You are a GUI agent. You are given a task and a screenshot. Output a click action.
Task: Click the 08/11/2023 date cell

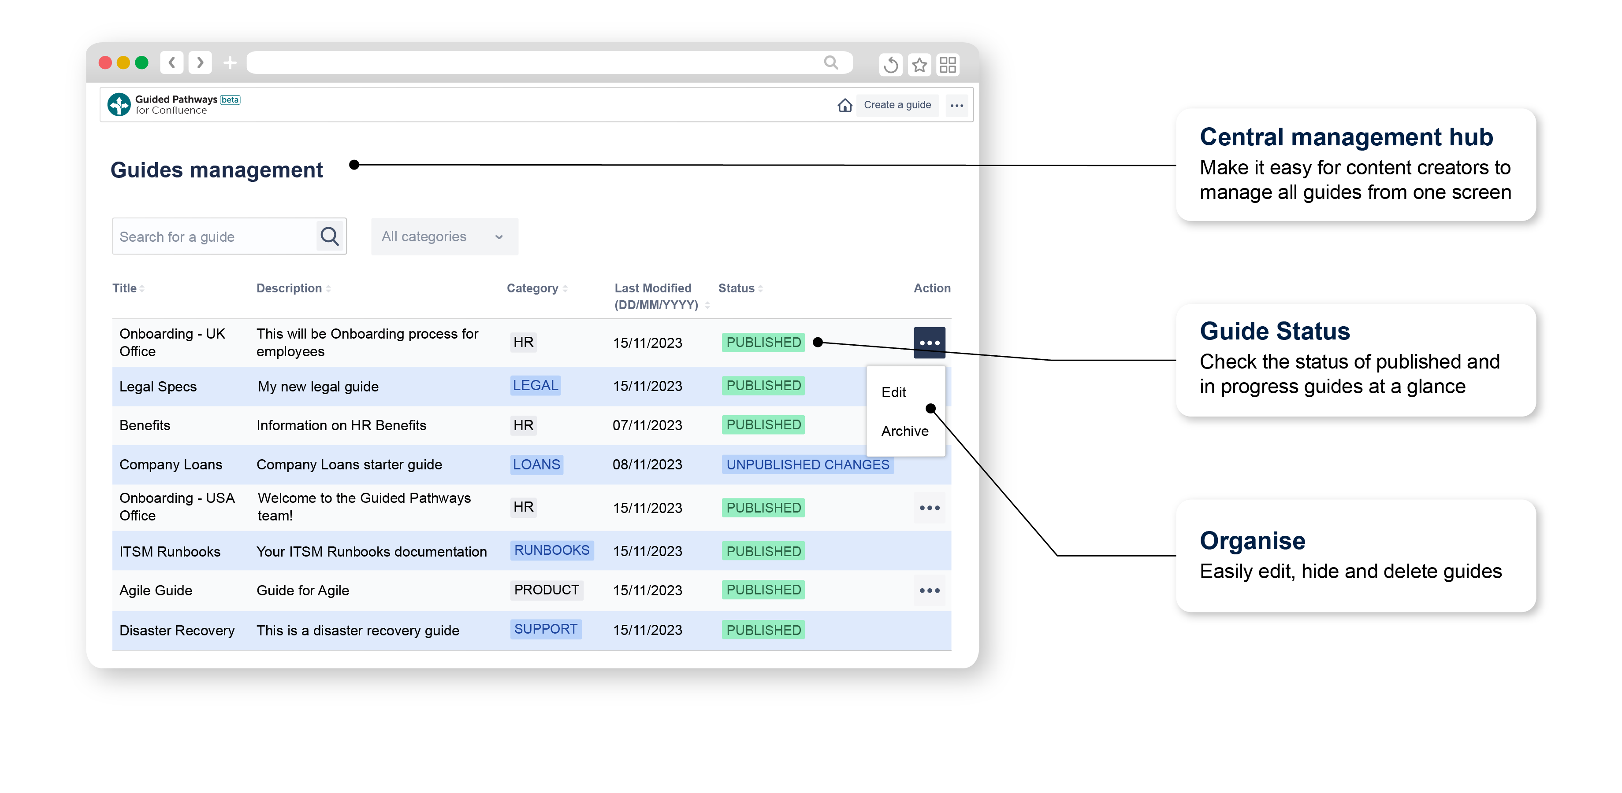pos(647,465)
